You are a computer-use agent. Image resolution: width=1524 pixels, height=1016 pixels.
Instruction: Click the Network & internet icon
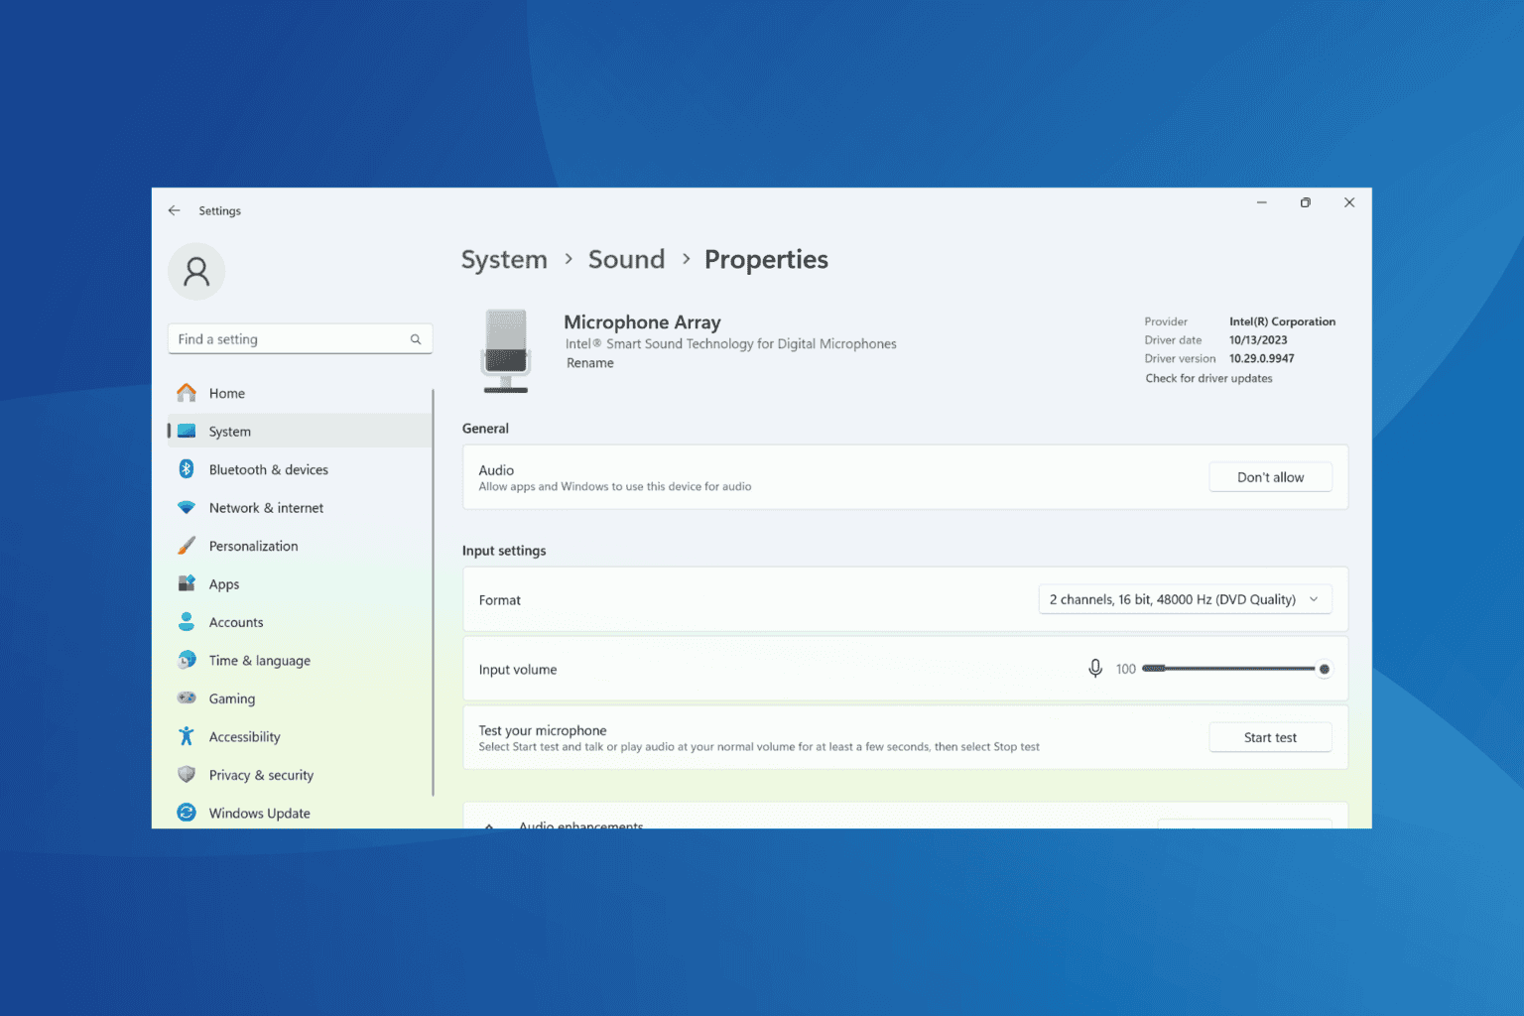187,507
